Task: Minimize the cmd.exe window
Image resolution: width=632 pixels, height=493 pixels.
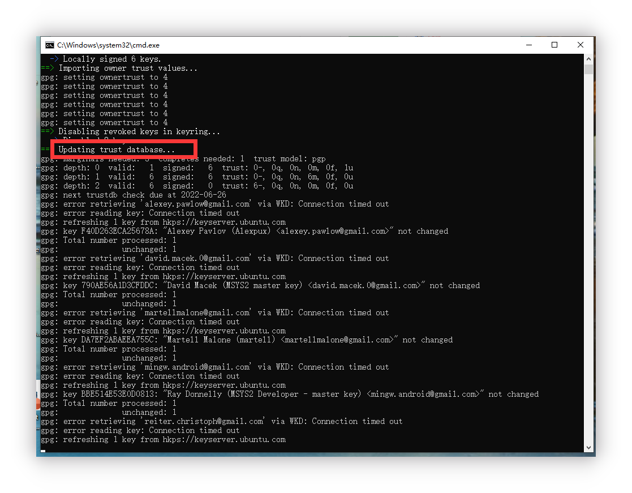Action: point(529,45)
